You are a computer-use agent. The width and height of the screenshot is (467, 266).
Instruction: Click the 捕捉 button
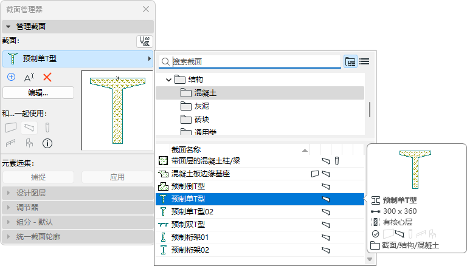(38, 177)
